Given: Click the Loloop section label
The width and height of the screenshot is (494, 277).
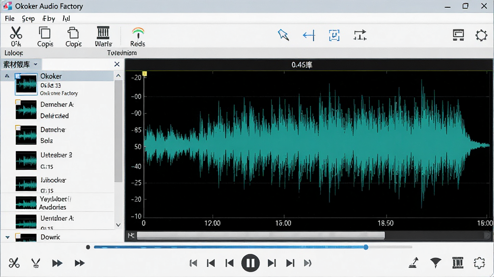Looking at the screenshot, I should coord(14,53).
